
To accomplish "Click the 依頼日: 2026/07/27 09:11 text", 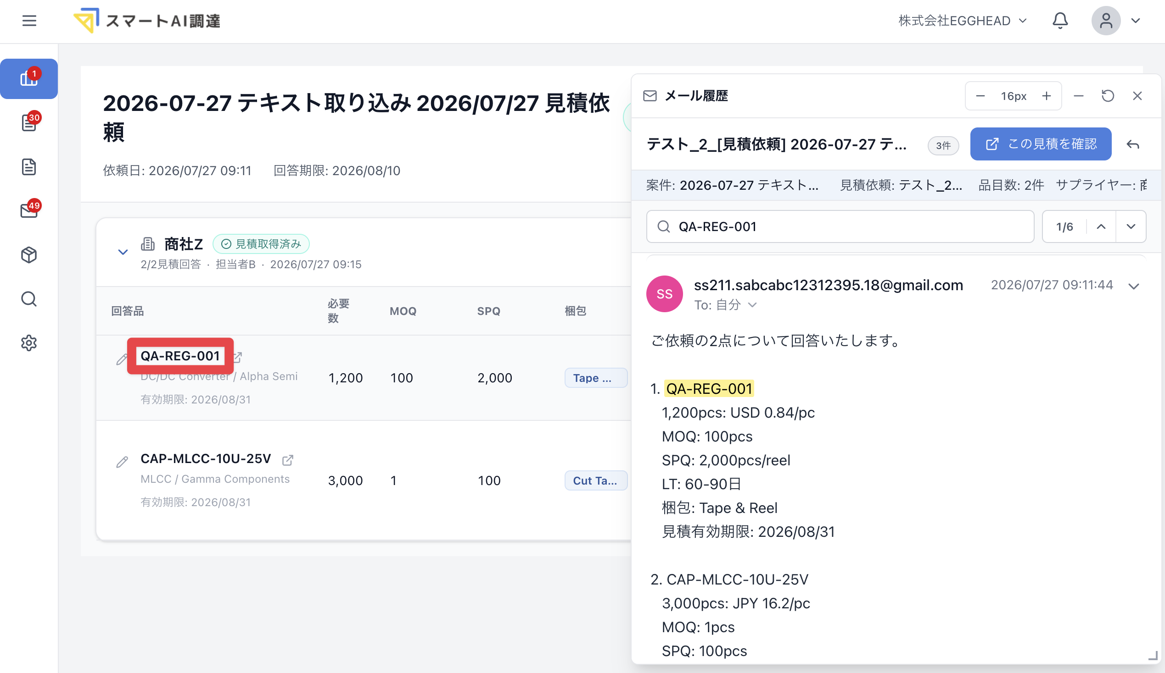I will pyautogui.click(x=177, y=171).
